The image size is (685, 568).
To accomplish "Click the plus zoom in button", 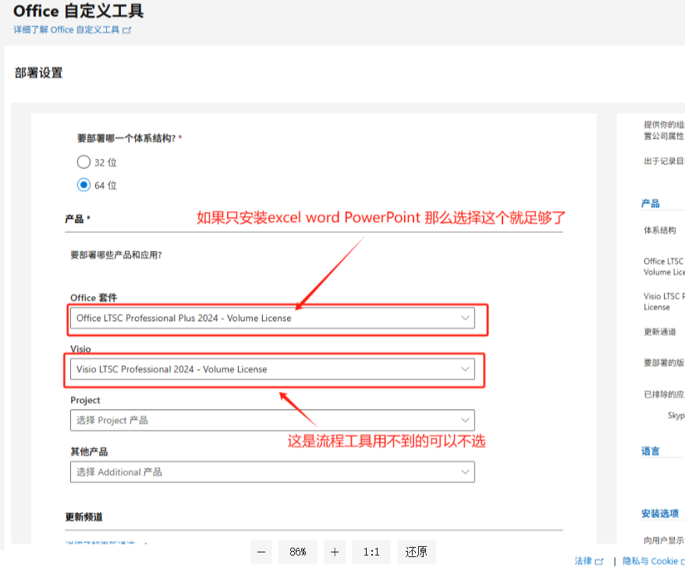I will (x=335, y=552).
